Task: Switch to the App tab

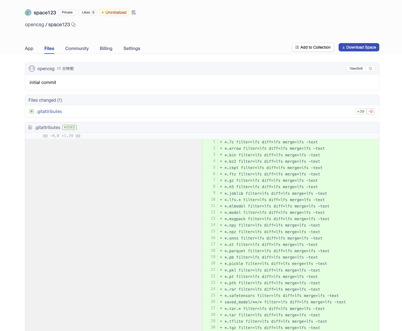Action: coord(29,48)
